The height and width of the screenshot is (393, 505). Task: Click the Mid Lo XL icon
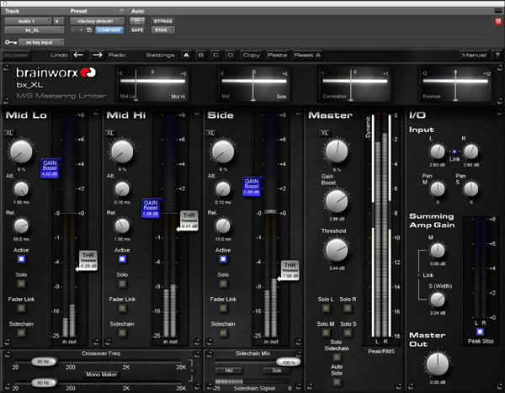[x=8, y=133]
